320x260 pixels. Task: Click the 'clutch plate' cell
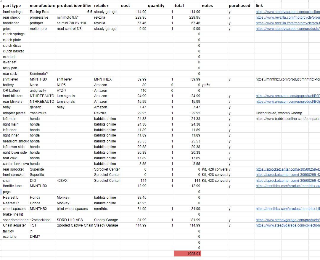pos(15,40)
